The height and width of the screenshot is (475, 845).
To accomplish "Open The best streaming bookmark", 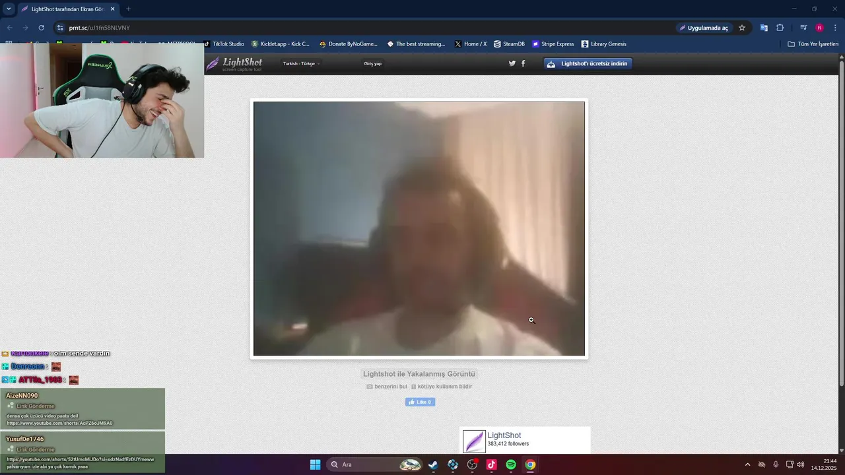I will [416, 44].
